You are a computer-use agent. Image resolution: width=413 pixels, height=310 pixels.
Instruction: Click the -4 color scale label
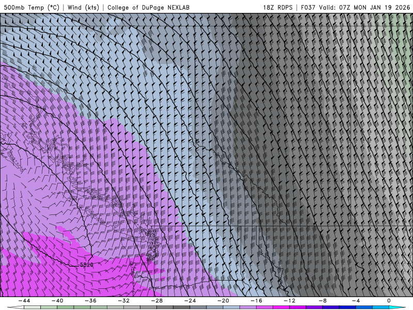click(x=356, y=301)
